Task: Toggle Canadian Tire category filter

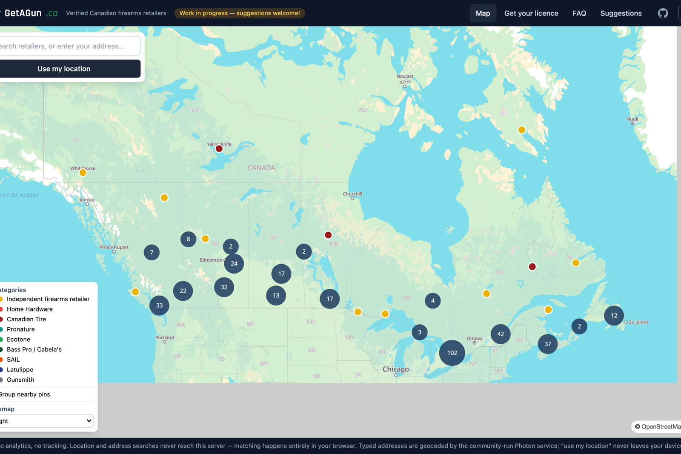Action: click(x=23, y=319)
